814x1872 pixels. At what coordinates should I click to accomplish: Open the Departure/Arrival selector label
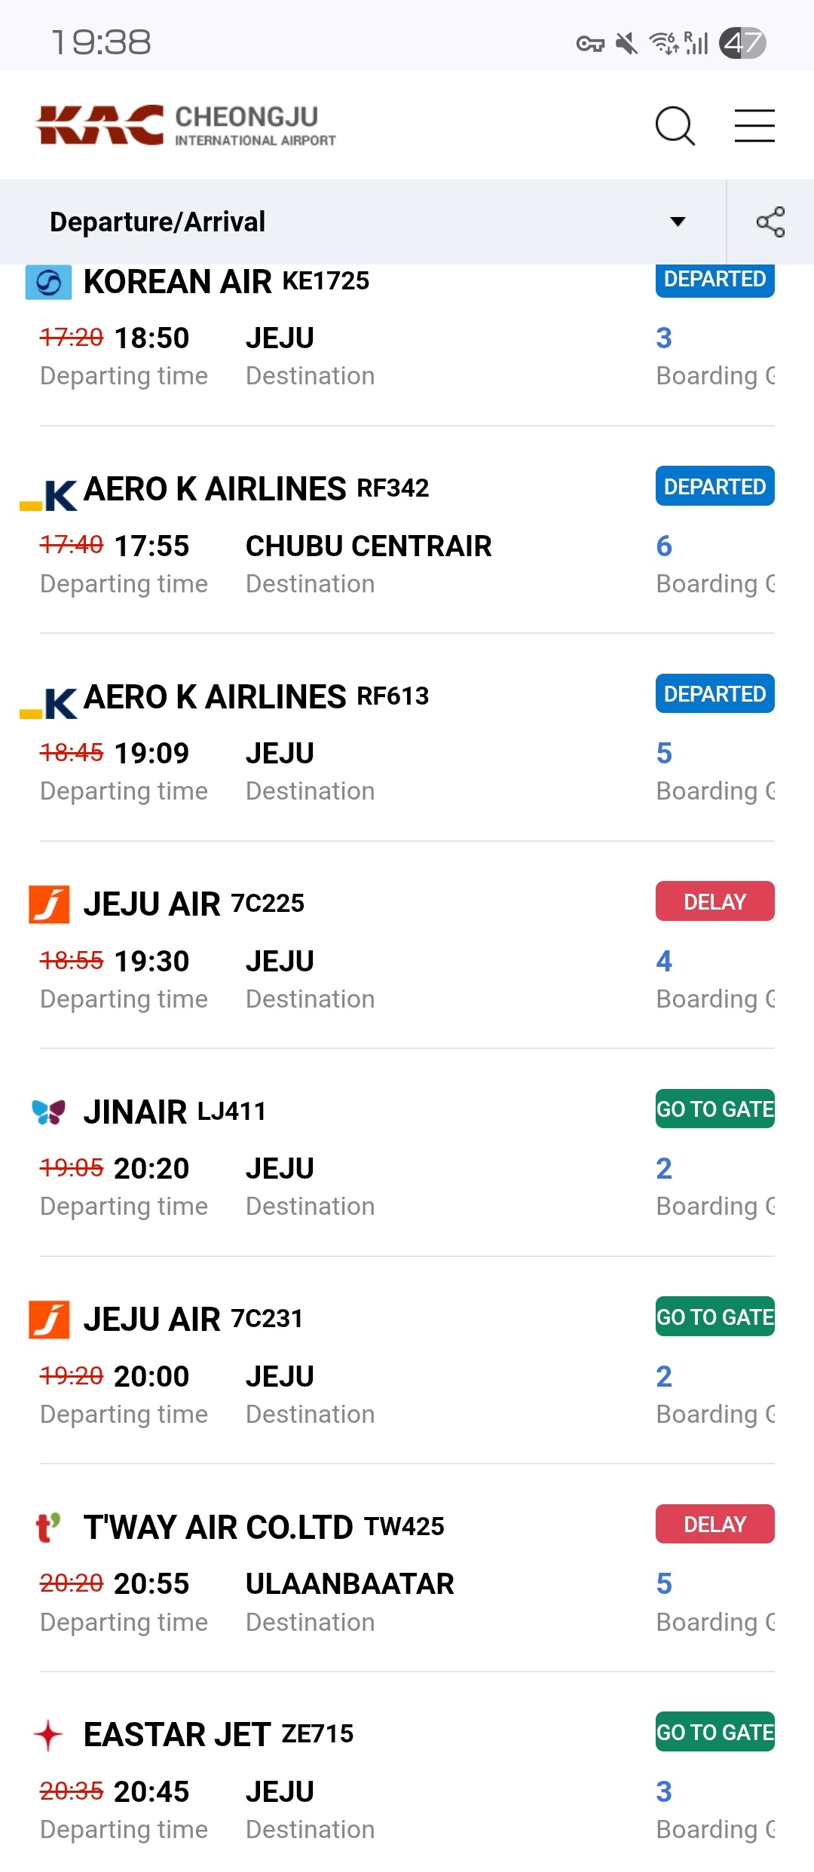[x=158, y=222]
